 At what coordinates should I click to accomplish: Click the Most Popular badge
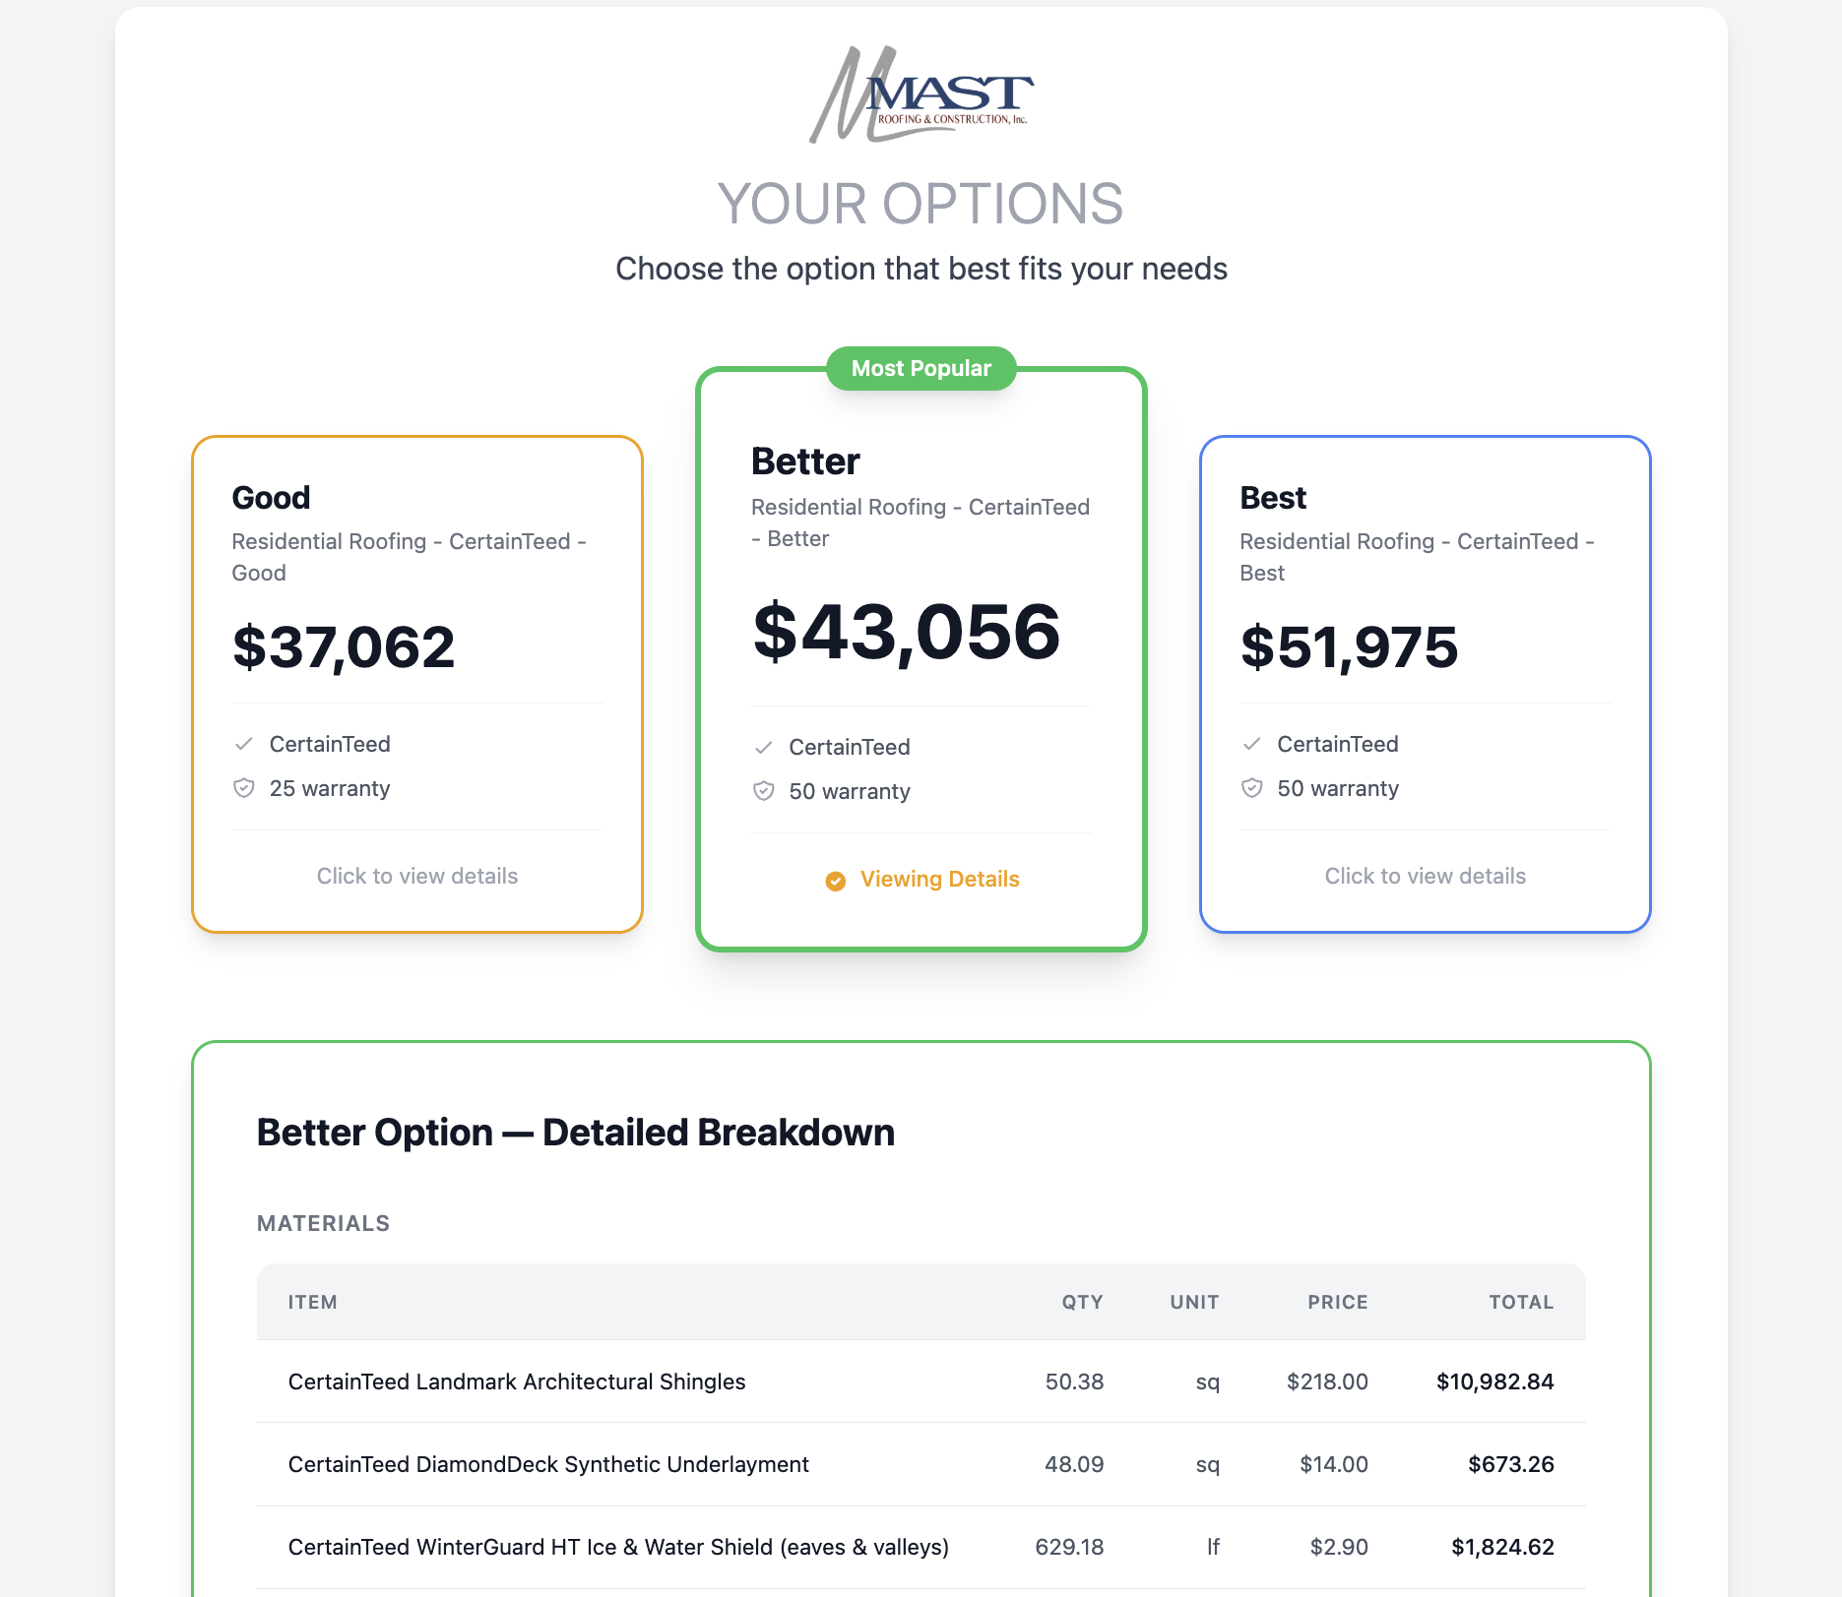(921, 368)
